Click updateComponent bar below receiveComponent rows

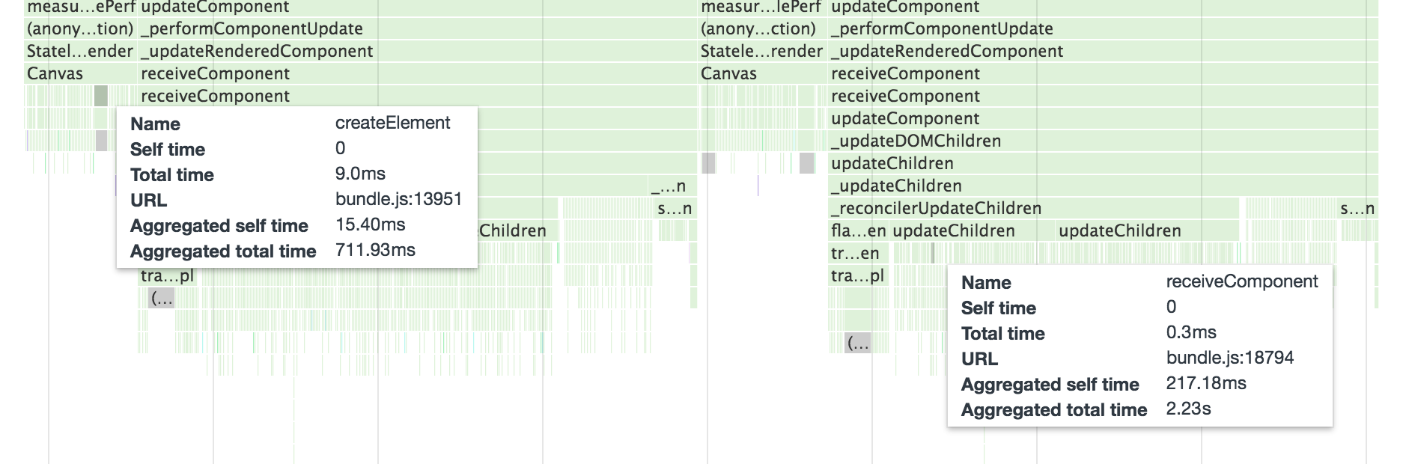[x=905, y=119]
